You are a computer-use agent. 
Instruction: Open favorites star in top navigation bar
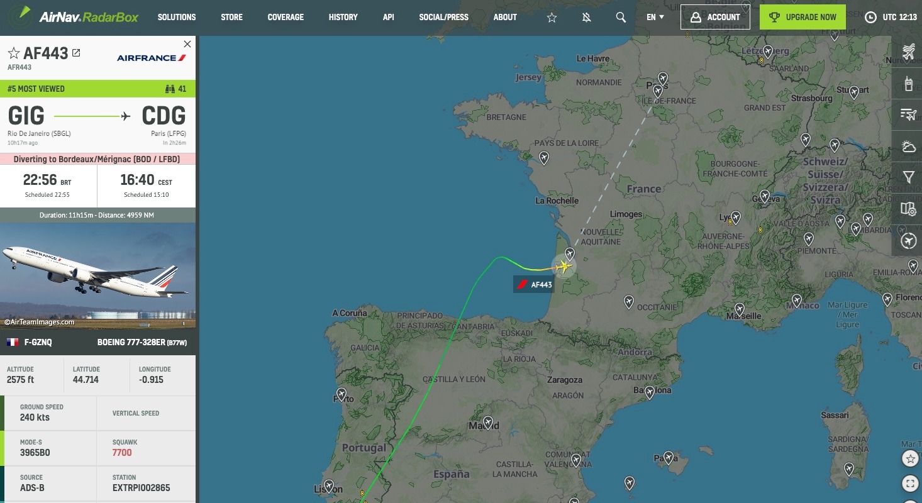coord(552,18)
